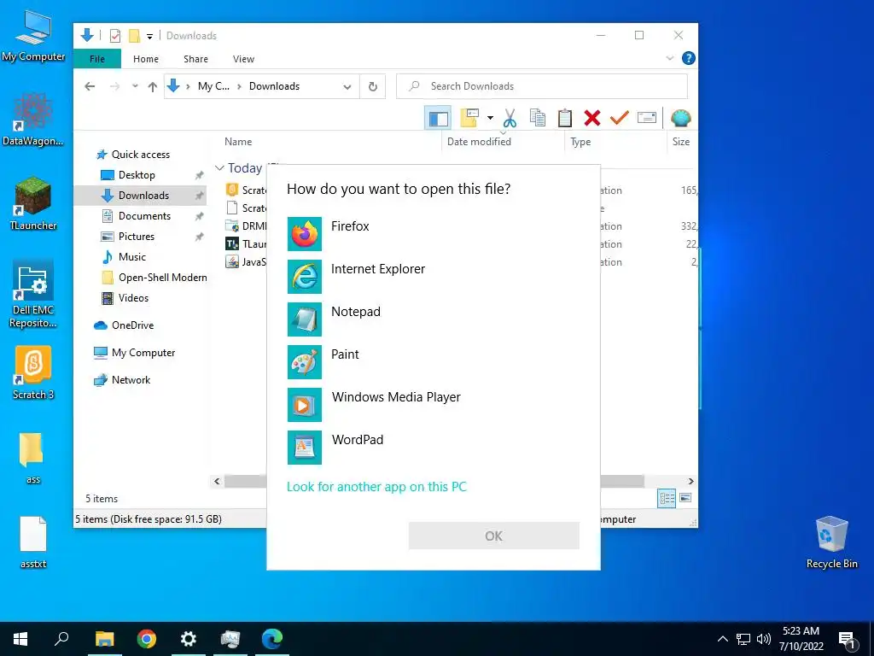This screenshot has height=656, width=874.
Task: Select Desktop in the navigation pane
Action: coord(137,175)
